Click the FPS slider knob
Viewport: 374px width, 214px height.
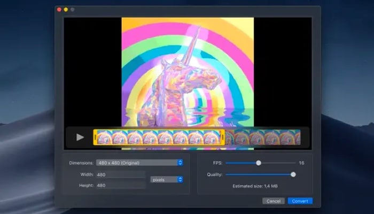(x=259, y=163)
